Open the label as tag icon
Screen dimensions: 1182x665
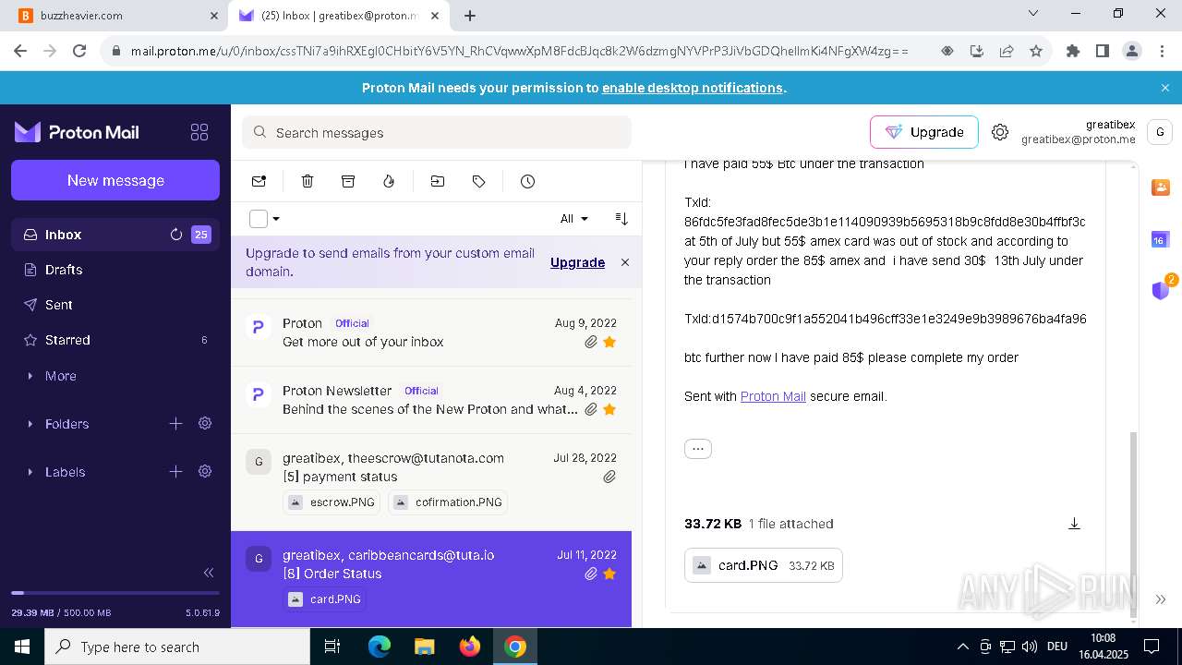tap(478, 181)
